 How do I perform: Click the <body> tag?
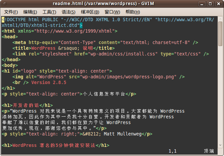(x=10, y=65)
